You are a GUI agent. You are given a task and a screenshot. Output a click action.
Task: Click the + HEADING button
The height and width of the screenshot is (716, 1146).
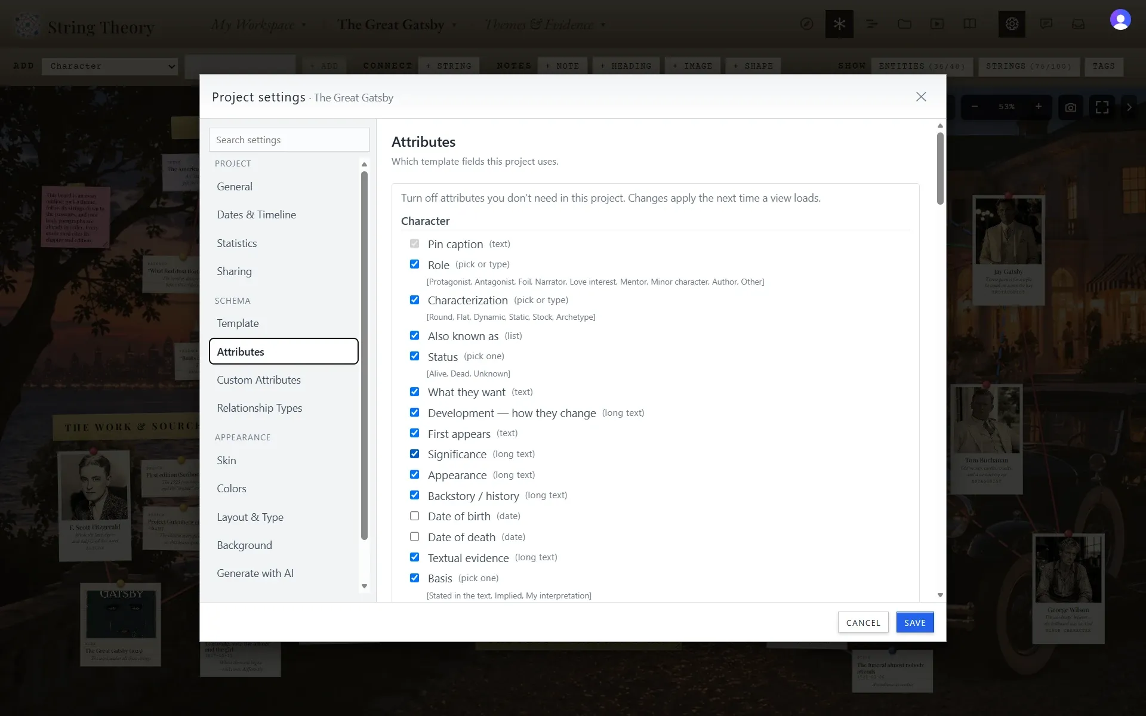[626, 66]
